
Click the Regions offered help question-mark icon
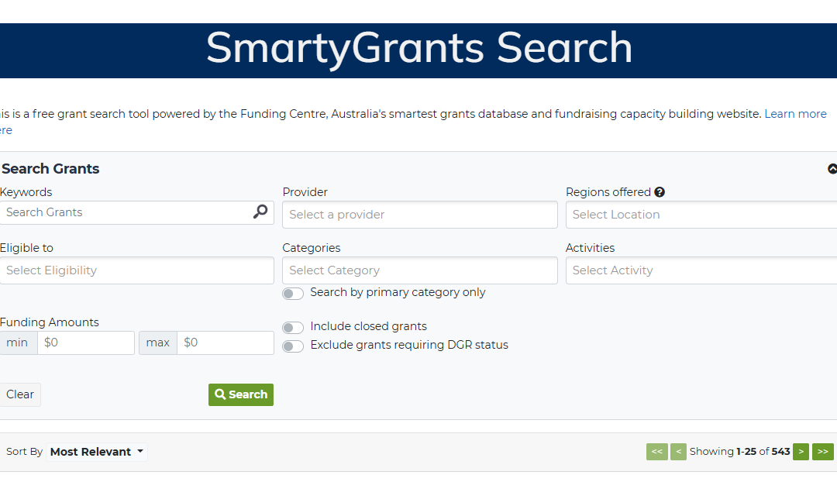tap(660, 192)
